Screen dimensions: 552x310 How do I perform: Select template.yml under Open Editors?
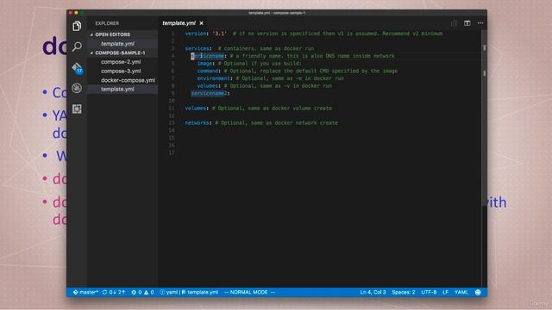pyautogui.click(x=122, y=44)
